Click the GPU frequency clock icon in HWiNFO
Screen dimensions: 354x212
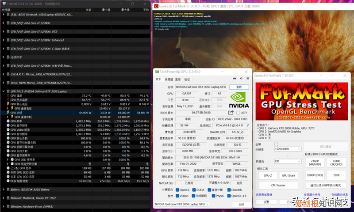[7, 121]
